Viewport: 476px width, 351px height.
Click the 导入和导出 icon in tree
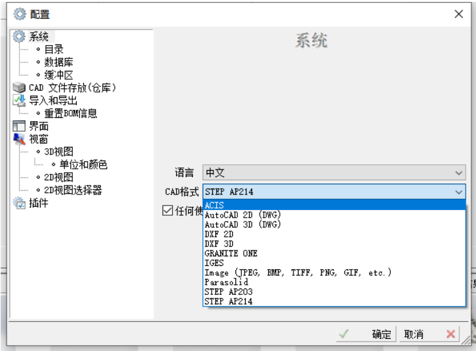click(x=19, y=100)
